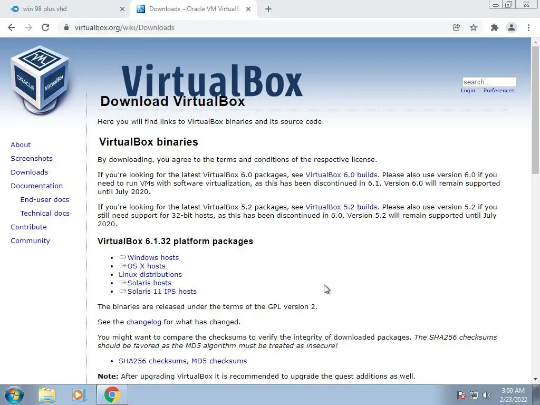This screenshot has width=540, height=405.
Task: Open the extensions puzzle icon
Action: point(495,27)
